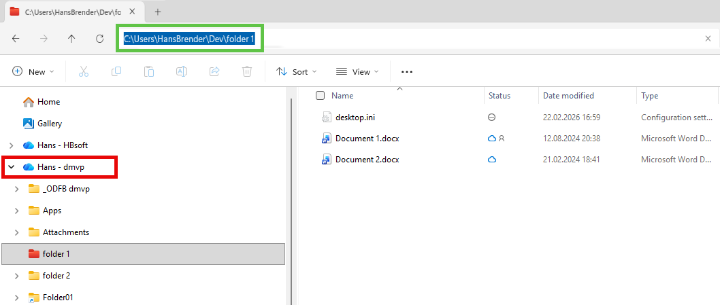Screen dimensions: 720x305
Task: Open the New item menu
Action: (x=33, y=71)
